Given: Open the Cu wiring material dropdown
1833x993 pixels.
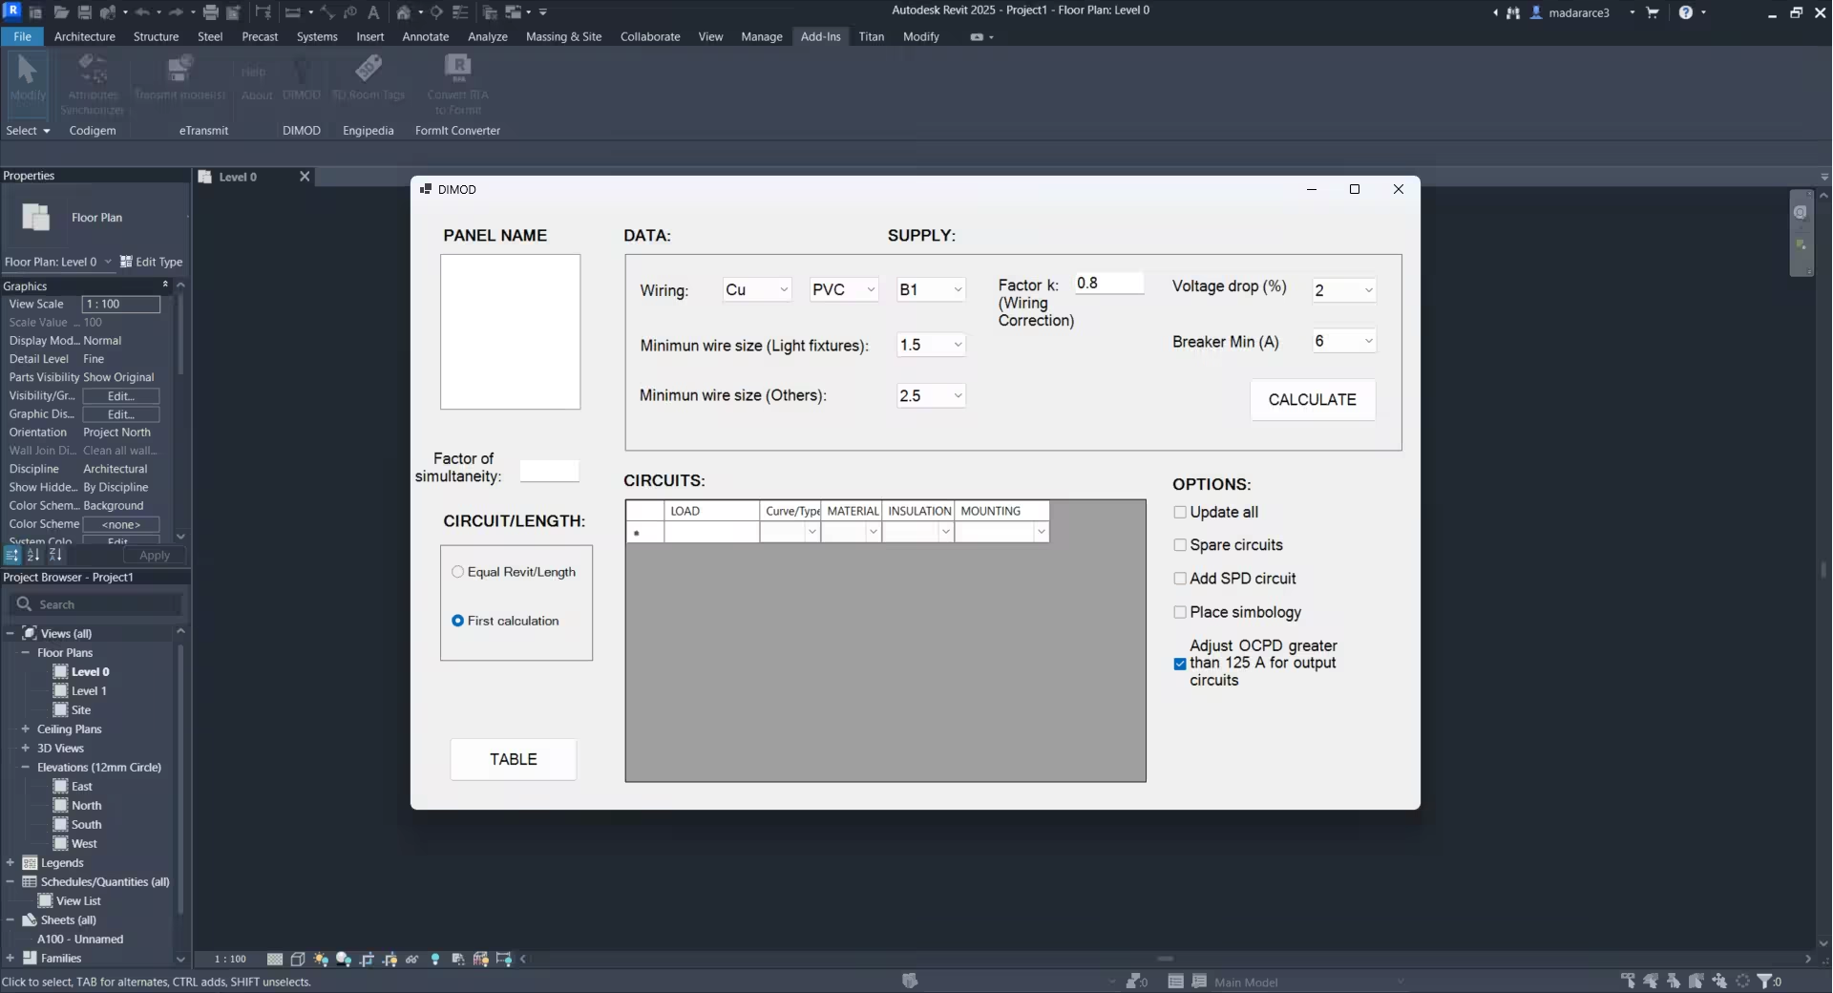Looking at the screenshot, I should coord(757,289).
